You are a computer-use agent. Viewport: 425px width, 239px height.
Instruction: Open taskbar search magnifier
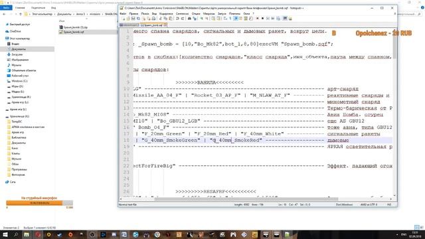pyautogui.click(x=16, y=234)
